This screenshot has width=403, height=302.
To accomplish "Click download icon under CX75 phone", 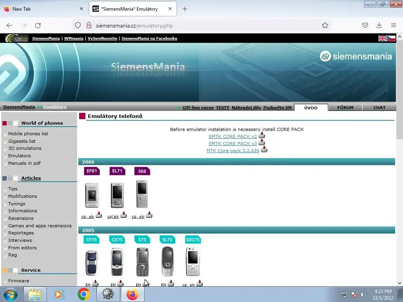I will (120, 283).
